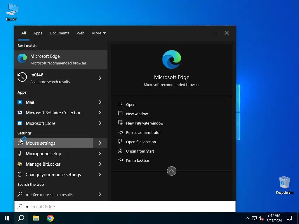299x224 pixels.
Task: Switch to the Web search tab
Action: coord(81,33)
